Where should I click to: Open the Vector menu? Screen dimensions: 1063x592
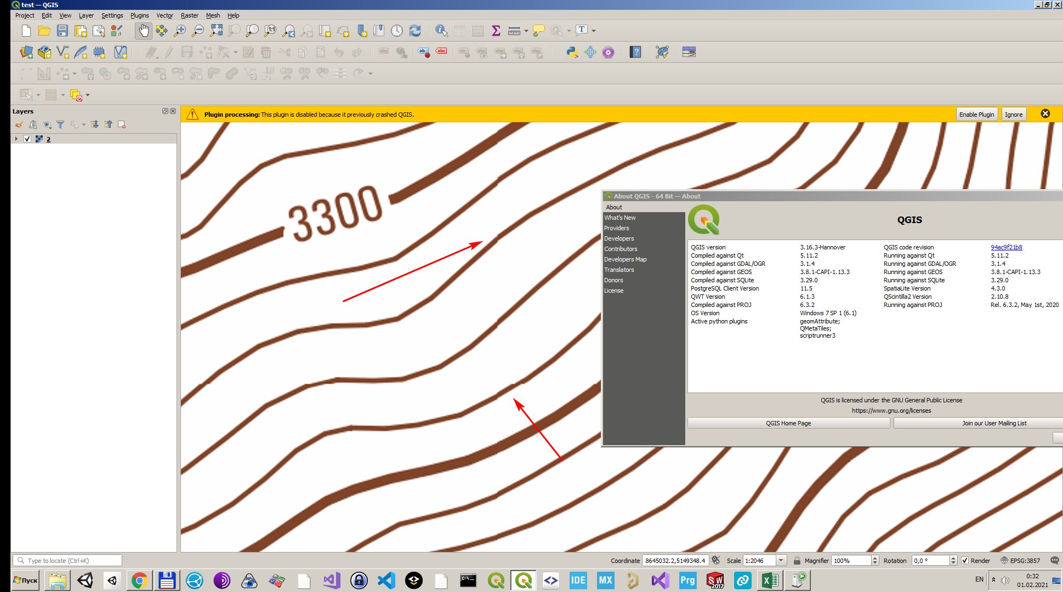pos(164,15)
